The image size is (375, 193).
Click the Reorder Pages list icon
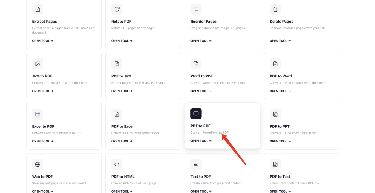coord(196,9)
